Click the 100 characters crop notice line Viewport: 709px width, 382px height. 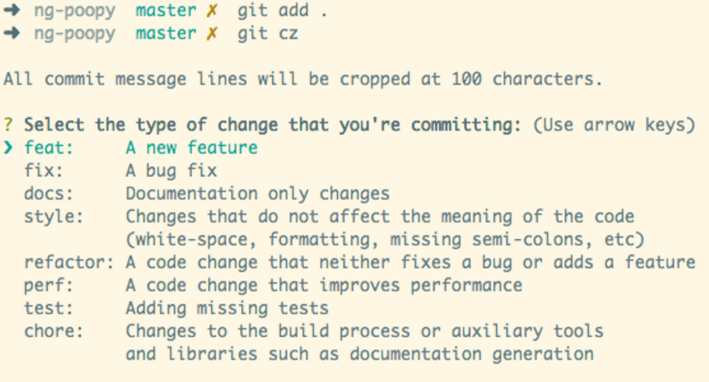303,79
